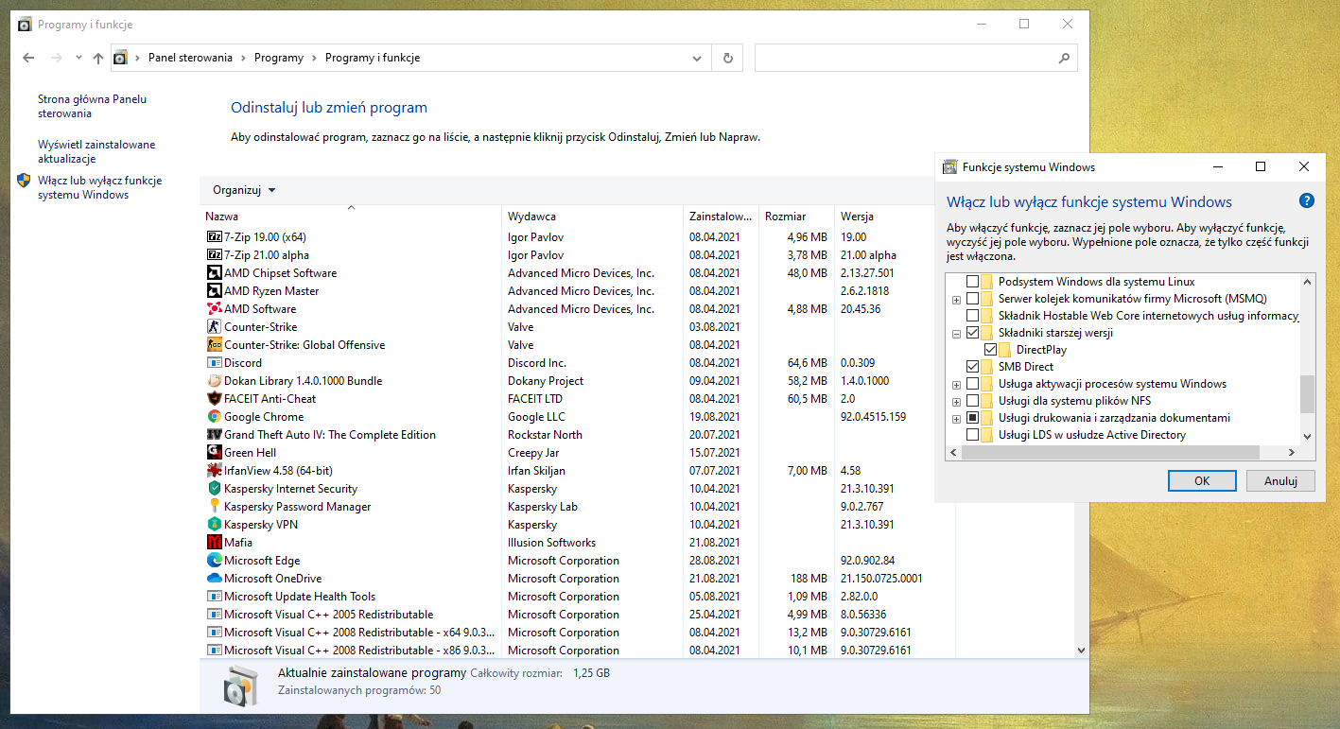
Task: Open Strona główna Panelu sterowania link
Action: [92, 106]
